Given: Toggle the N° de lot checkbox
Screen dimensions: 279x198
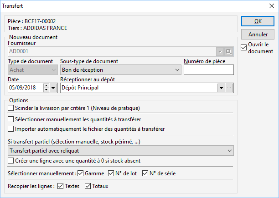Looking at the screenshot, I should (x=111, y=173).
